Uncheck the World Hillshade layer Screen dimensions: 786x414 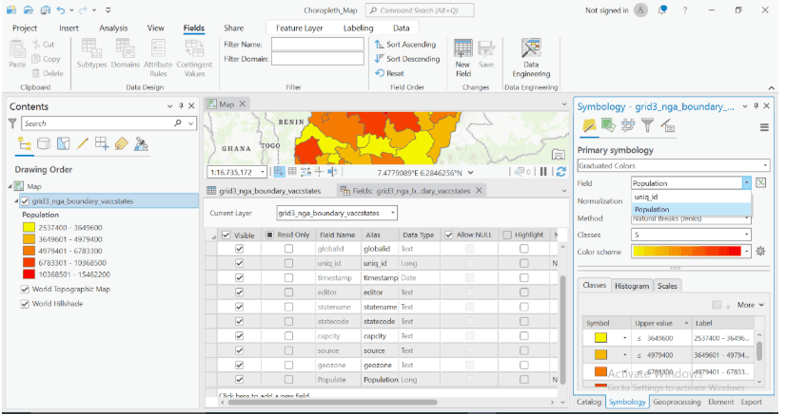coord(25,305)
